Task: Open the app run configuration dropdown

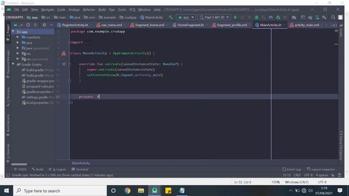Action: [186, 17]
